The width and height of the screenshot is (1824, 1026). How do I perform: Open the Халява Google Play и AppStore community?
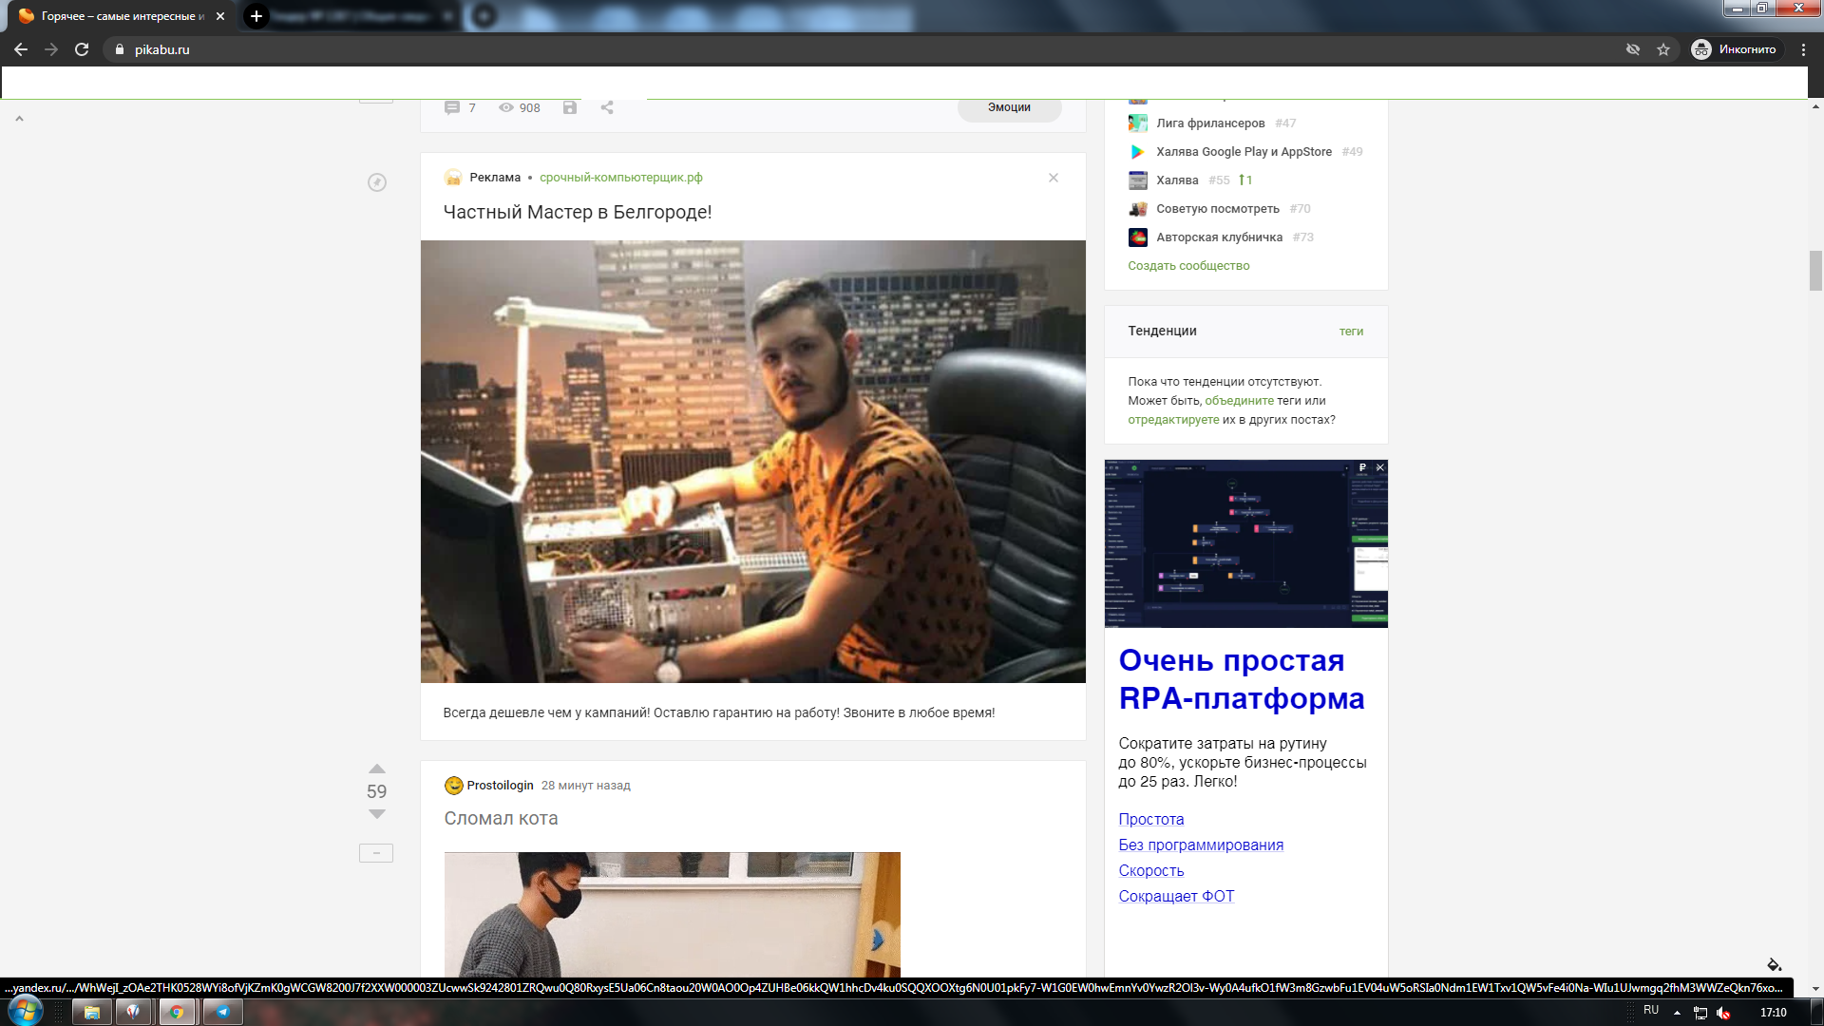pyautogui.click(x=1244, y=152)
